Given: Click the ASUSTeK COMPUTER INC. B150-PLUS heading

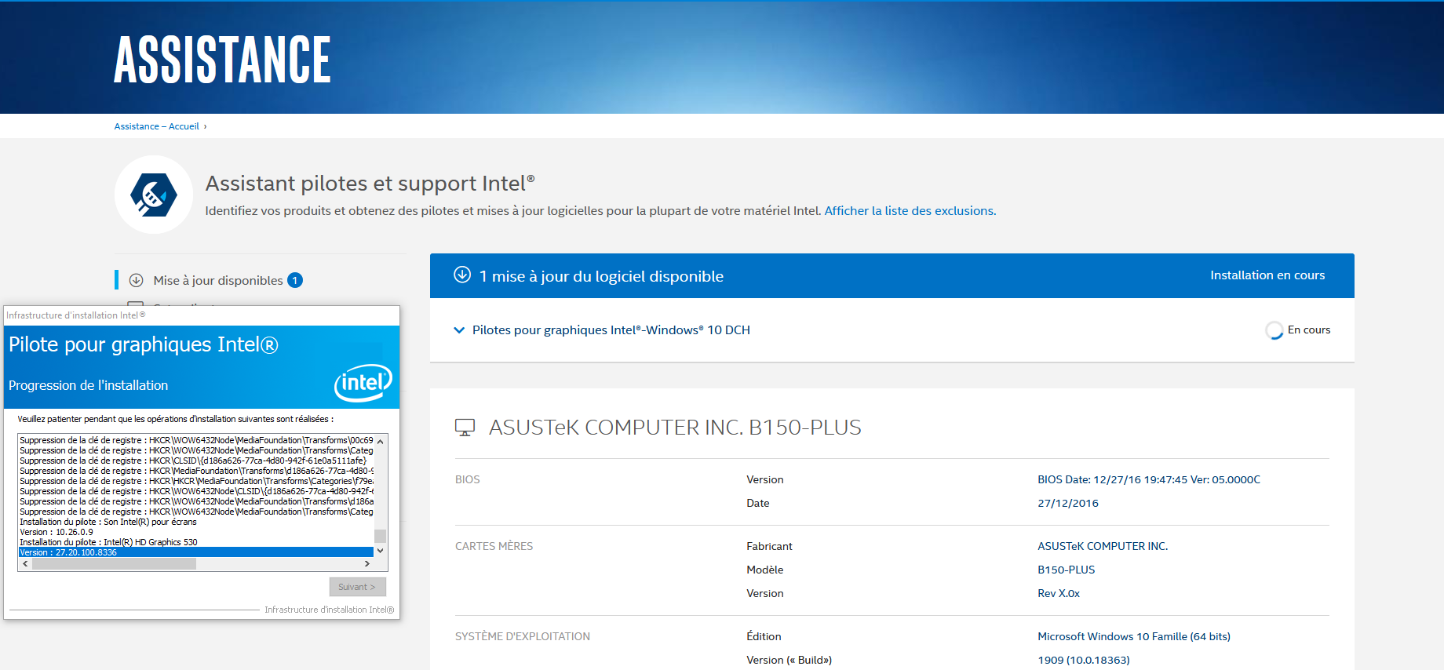Looking at the screenshot, I should point(675,428).
